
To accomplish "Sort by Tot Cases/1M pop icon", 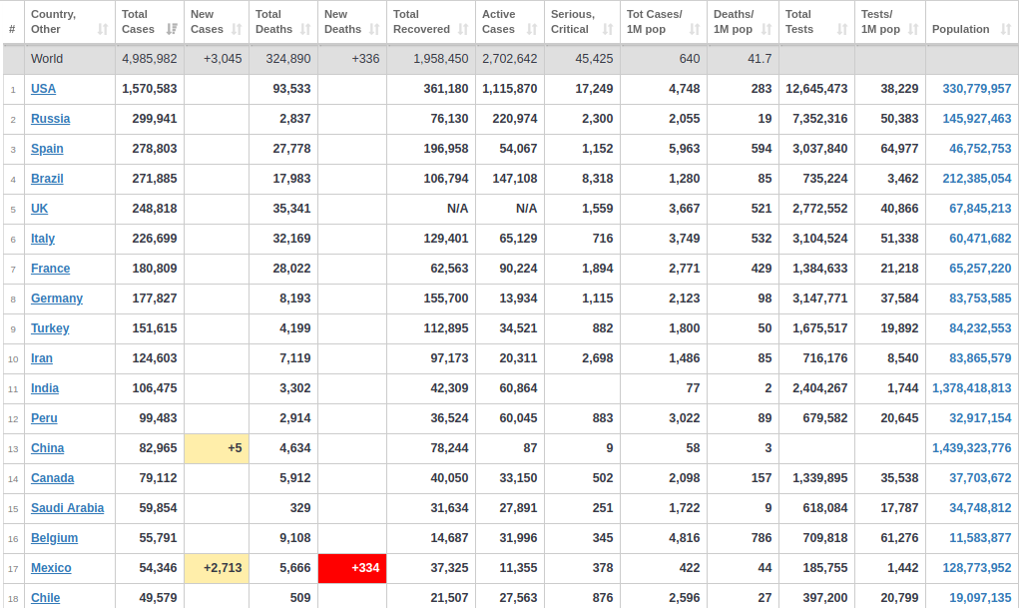I will click(695, 29).
